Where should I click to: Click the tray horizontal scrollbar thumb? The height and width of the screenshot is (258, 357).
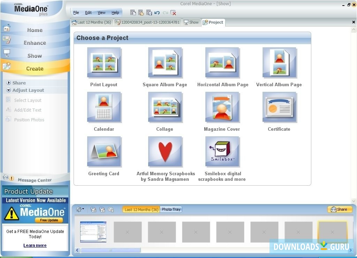click(x=111, y=250)
